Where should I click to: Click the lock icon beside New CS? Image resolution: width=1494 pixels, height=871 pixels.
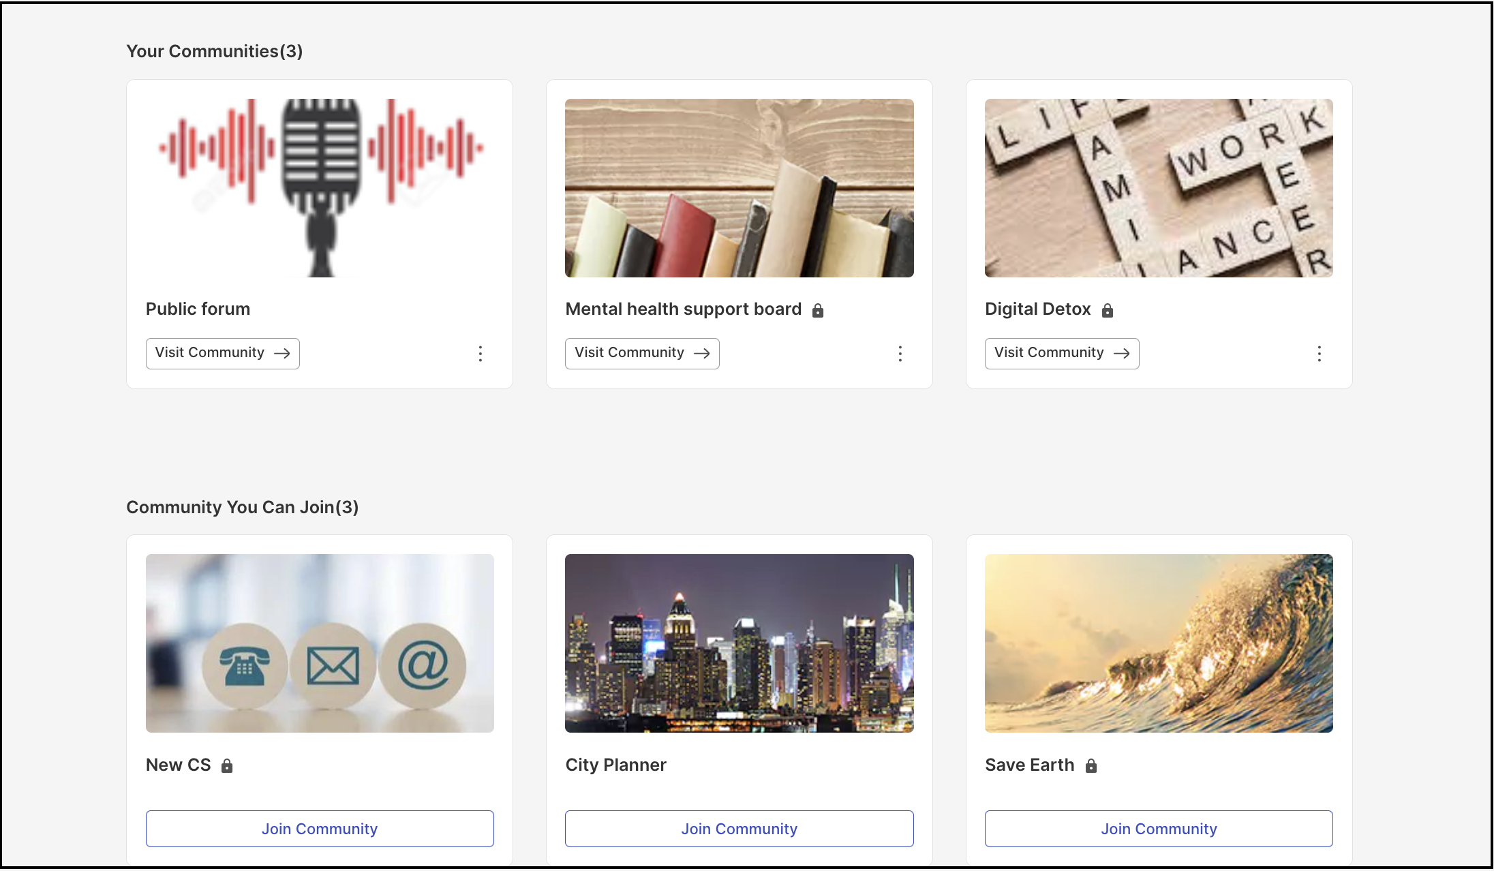[x=227, y=766]
